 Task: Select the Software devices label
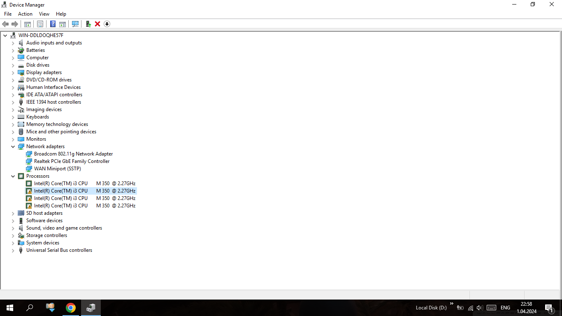pos(44,221)
